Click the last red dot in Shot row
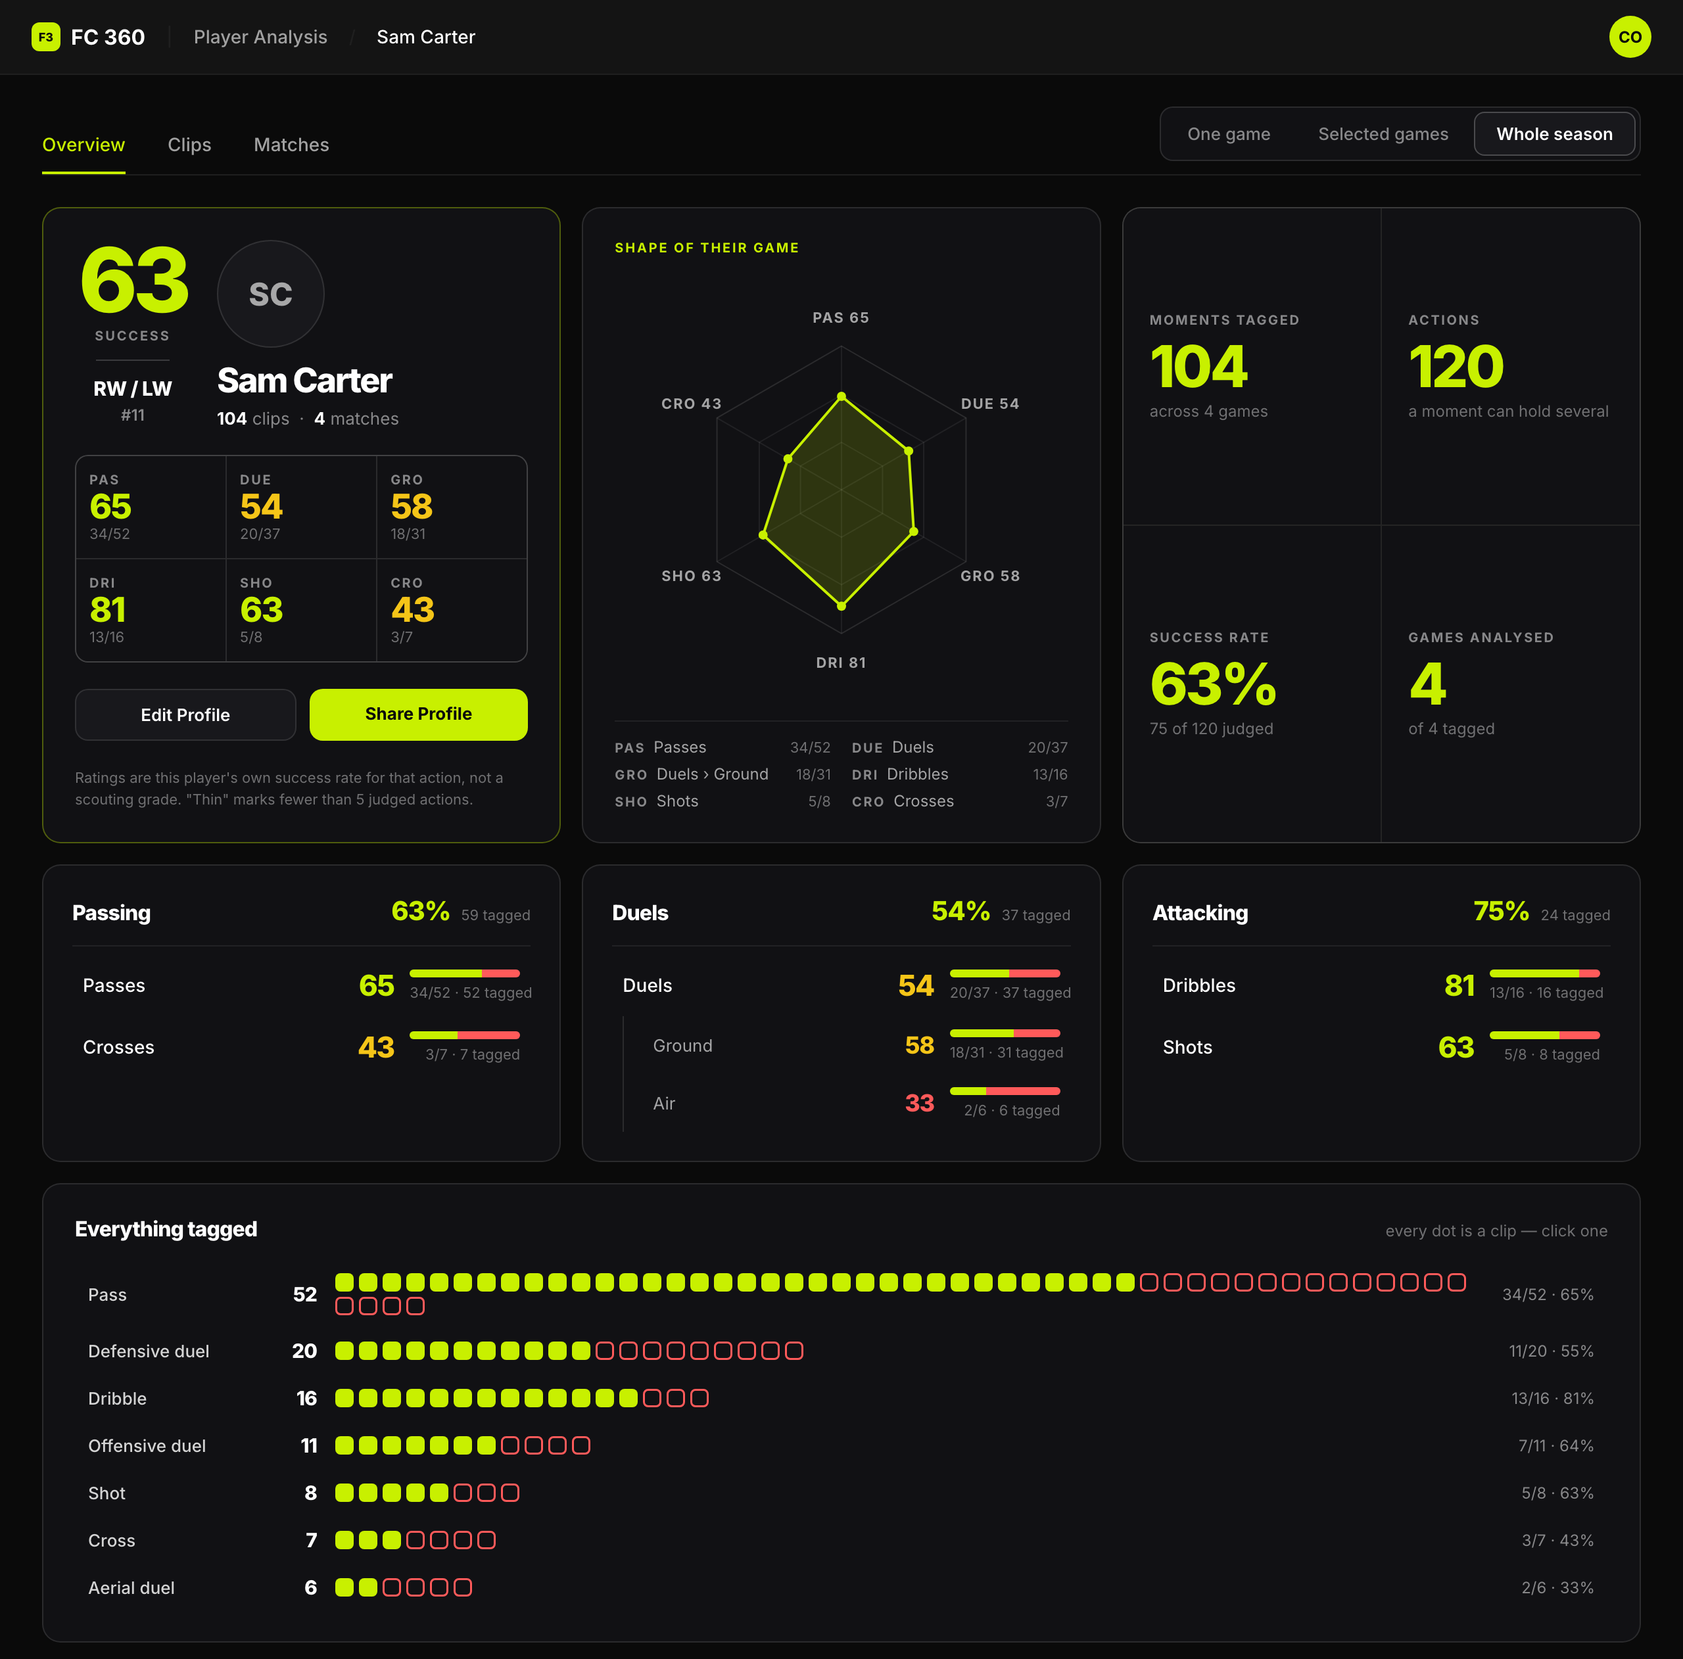1683x1659 pixels. 510,1492
